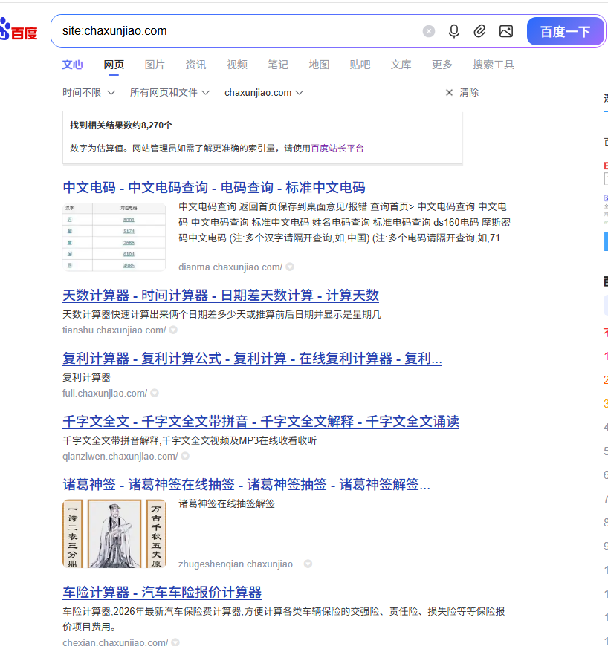Open the 天数计算器 - 时间计算器 result title

pyautogui.click(x=221, y=295)
